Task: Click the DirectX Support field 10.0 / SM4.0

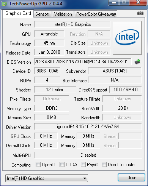Action: coord(126,90)
